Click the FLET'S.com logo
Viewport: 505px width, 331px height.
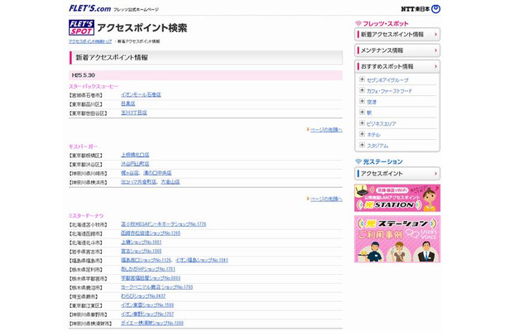(89, 8)
